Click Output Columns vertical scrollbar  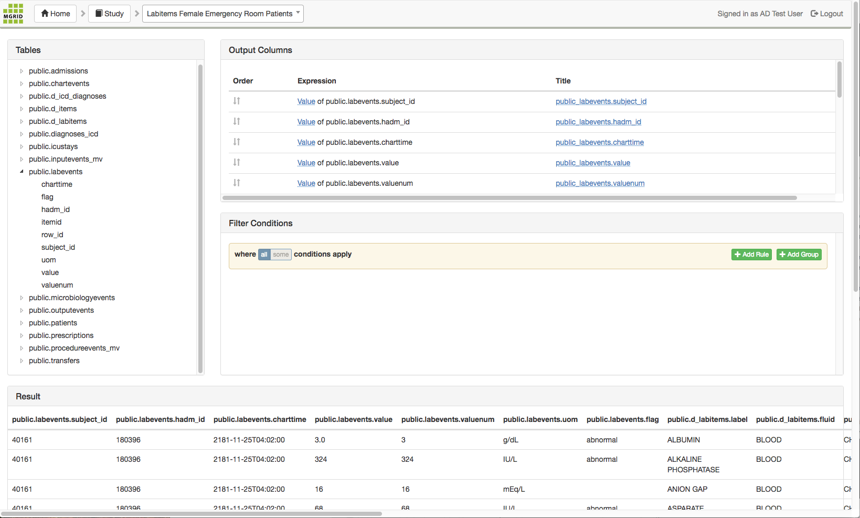pos(840,79)
